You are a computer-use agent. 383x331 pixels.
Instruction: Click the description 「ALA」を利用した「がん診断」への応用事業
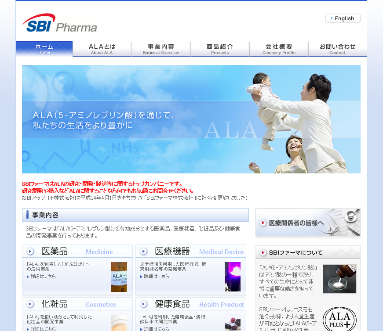coord(58,266)
